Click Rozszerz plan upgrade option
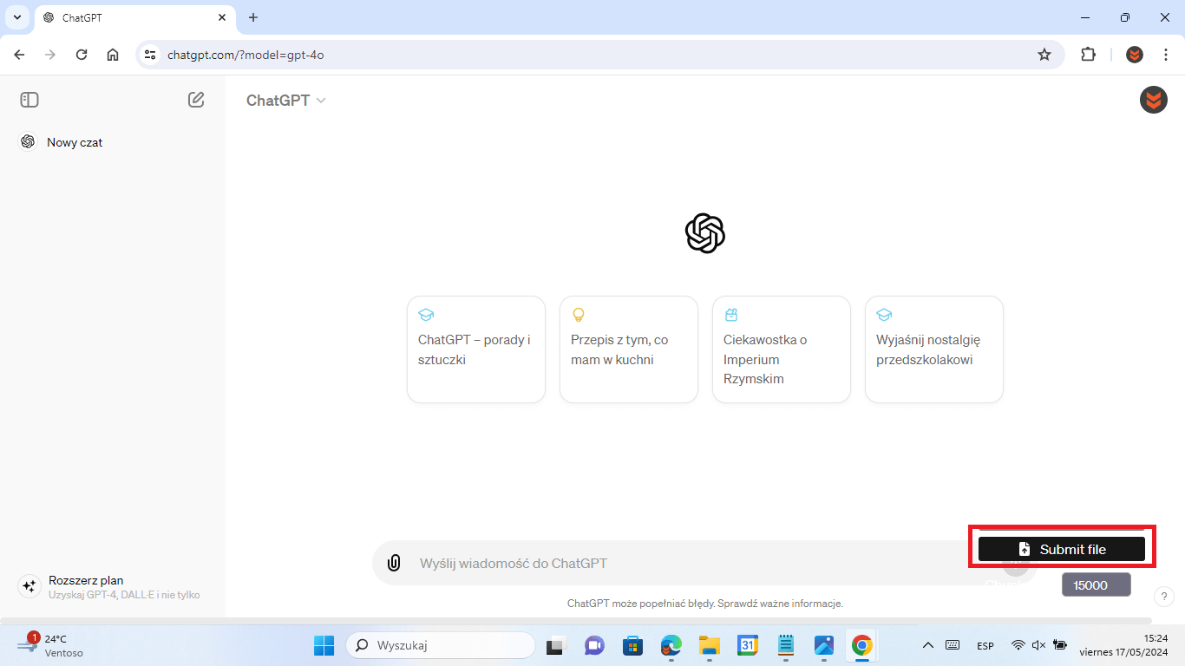Viewport: 1185px width, 666px height. [113, 587]
